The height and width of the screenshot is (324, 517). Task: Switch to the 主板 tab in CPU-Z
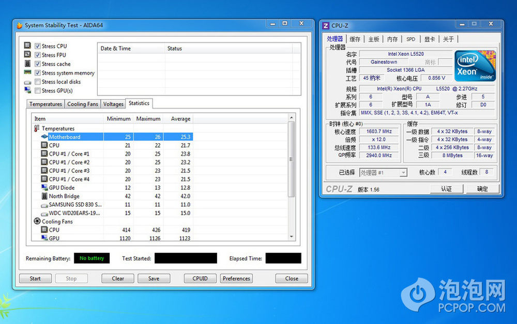pyautogui.click(x=374, y=39)
